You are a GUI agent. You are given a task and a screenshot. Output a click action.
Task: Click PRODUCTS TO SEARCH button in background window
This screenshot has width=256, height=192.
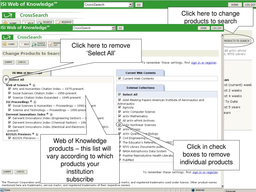[x=237, y=41]
